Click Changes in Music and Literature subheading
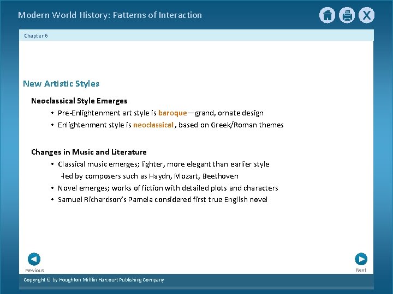The height and width of the screenshot is (294, 393). coord(89,152)
